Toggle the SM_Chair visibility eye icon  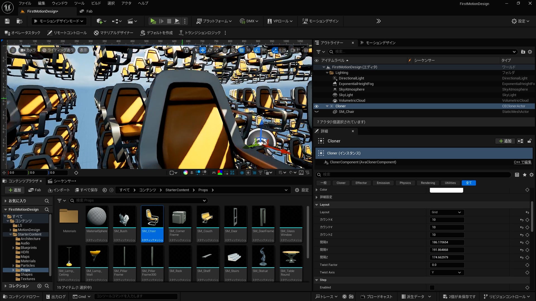(x=316, y=112)
